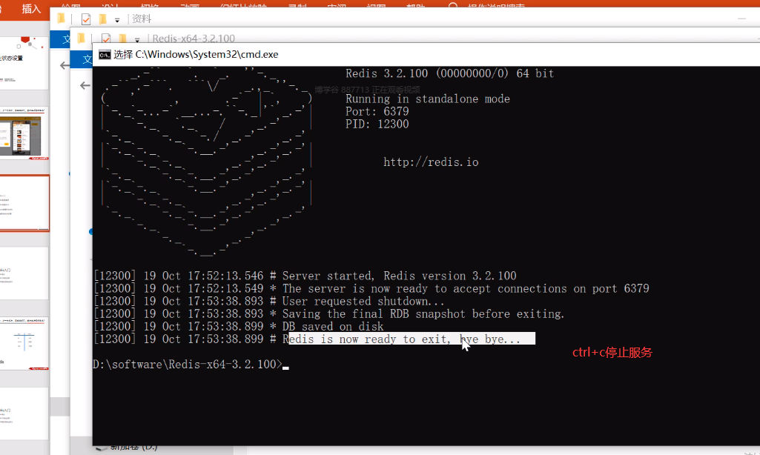The height and width of the screenshot is (455, 760).
Task: Select the first PowerPoint slide thumbnail with red icon
Action: coord(24,63)
